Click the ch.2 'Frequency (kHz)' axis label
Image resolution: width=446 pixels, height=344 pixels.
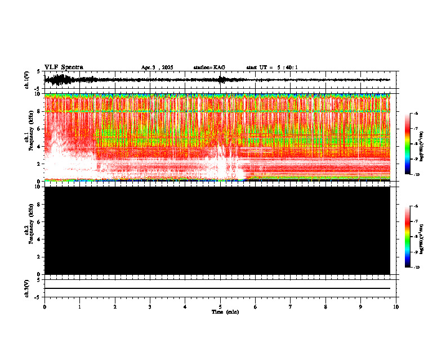pos(32,224)
